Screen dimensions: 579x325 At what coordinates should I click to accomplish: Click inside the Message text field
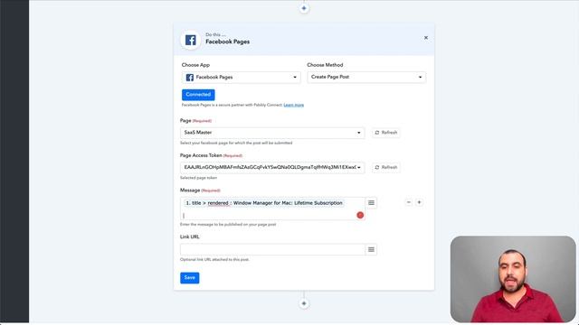coord(272,209)
